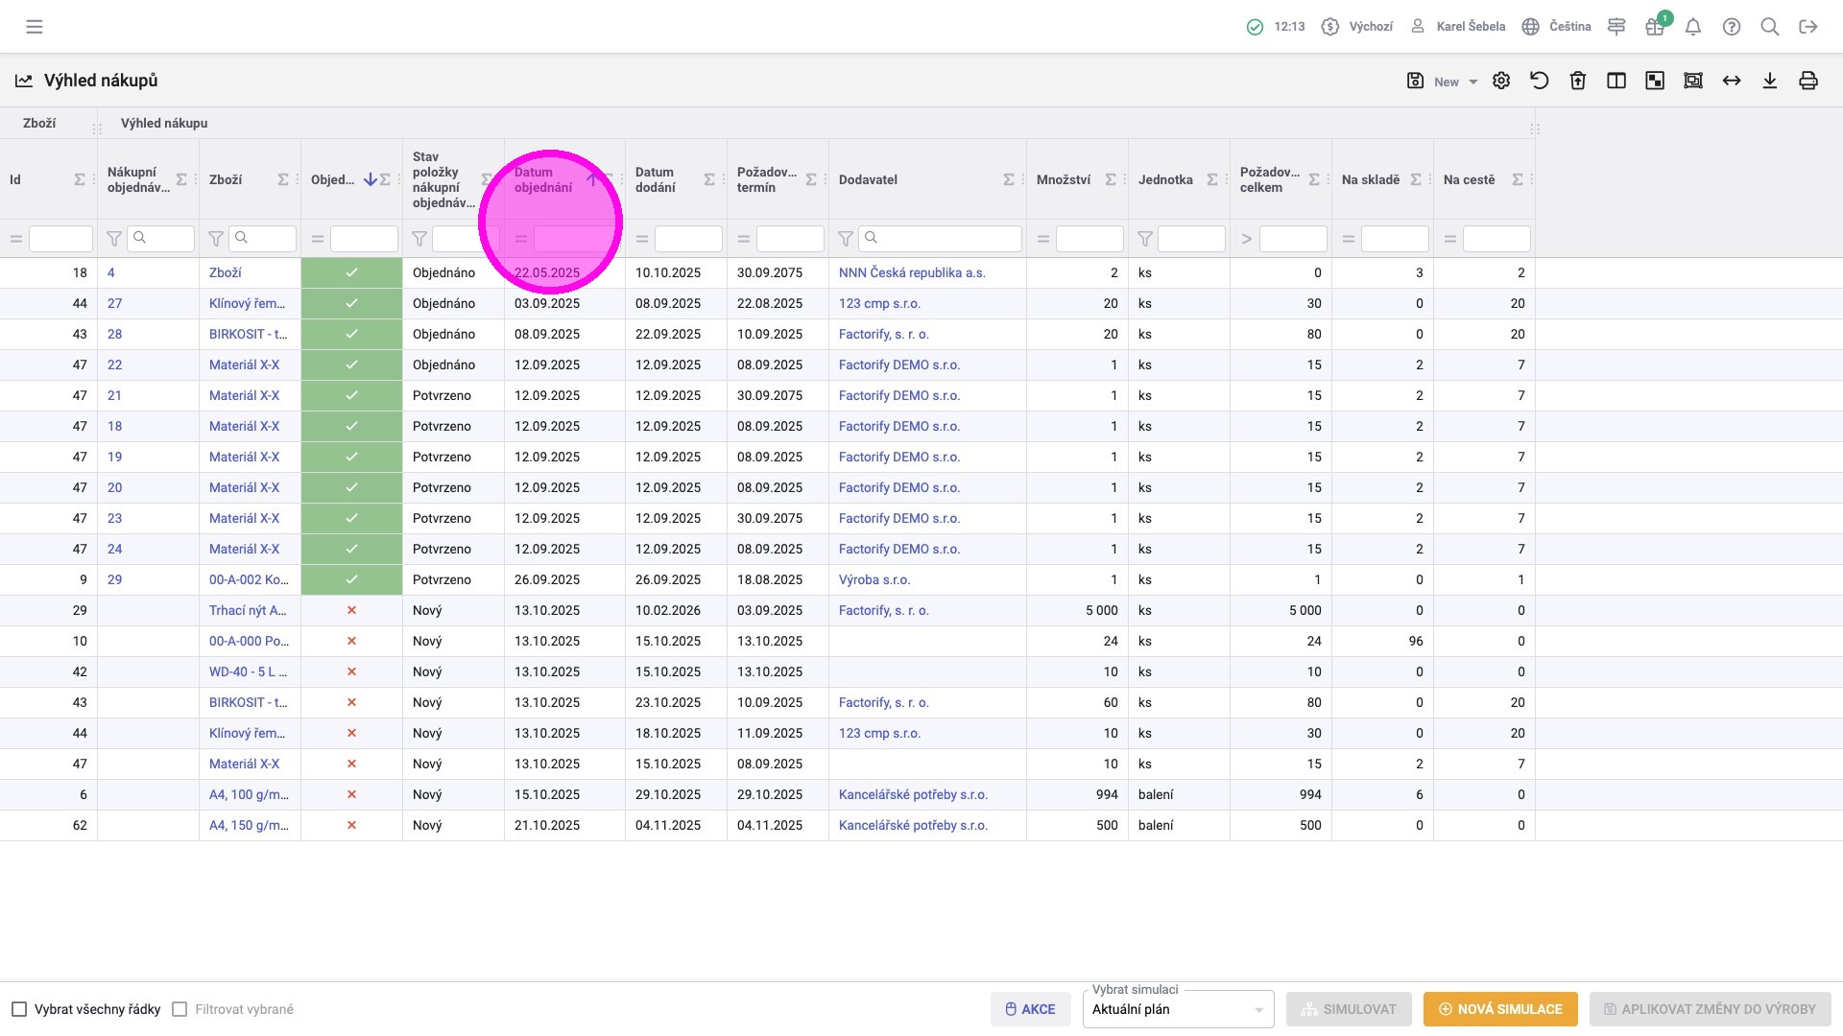Toggle fit column width arrows icon
Image resolution: width=1843 pixels, height=1036 pixels.
1732,81
